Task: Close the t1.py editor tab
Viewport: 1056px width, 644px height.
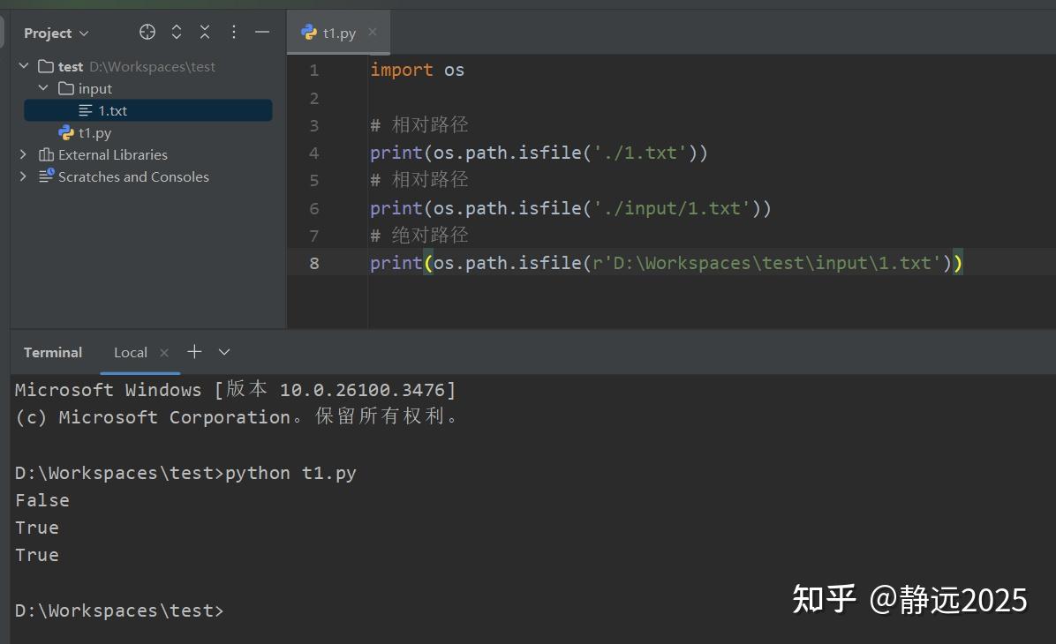Action: click(x=373, y=32)
